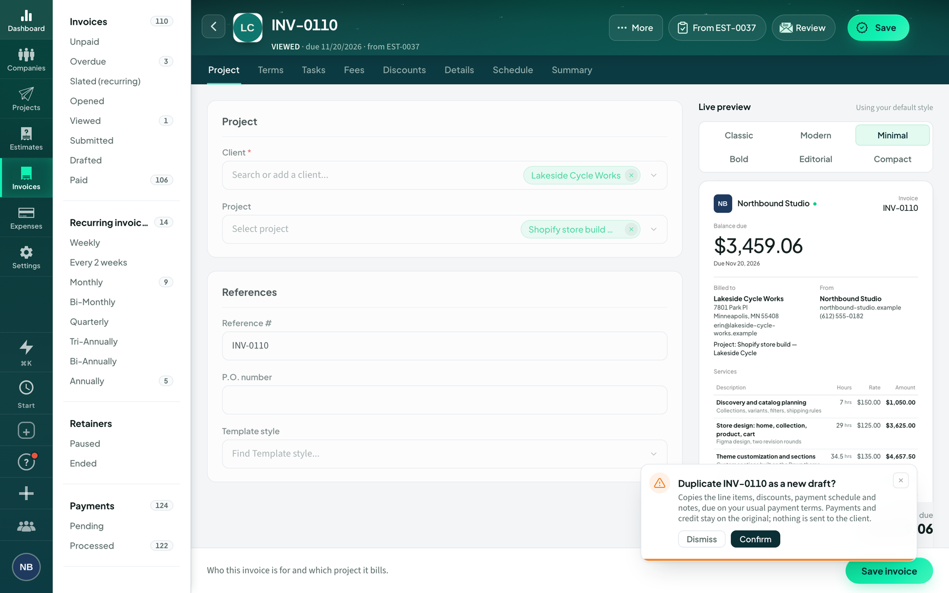This screenshot has height=593, width=949.
Task: Open the lightning quick command shortcut
Action: point(26,352)
